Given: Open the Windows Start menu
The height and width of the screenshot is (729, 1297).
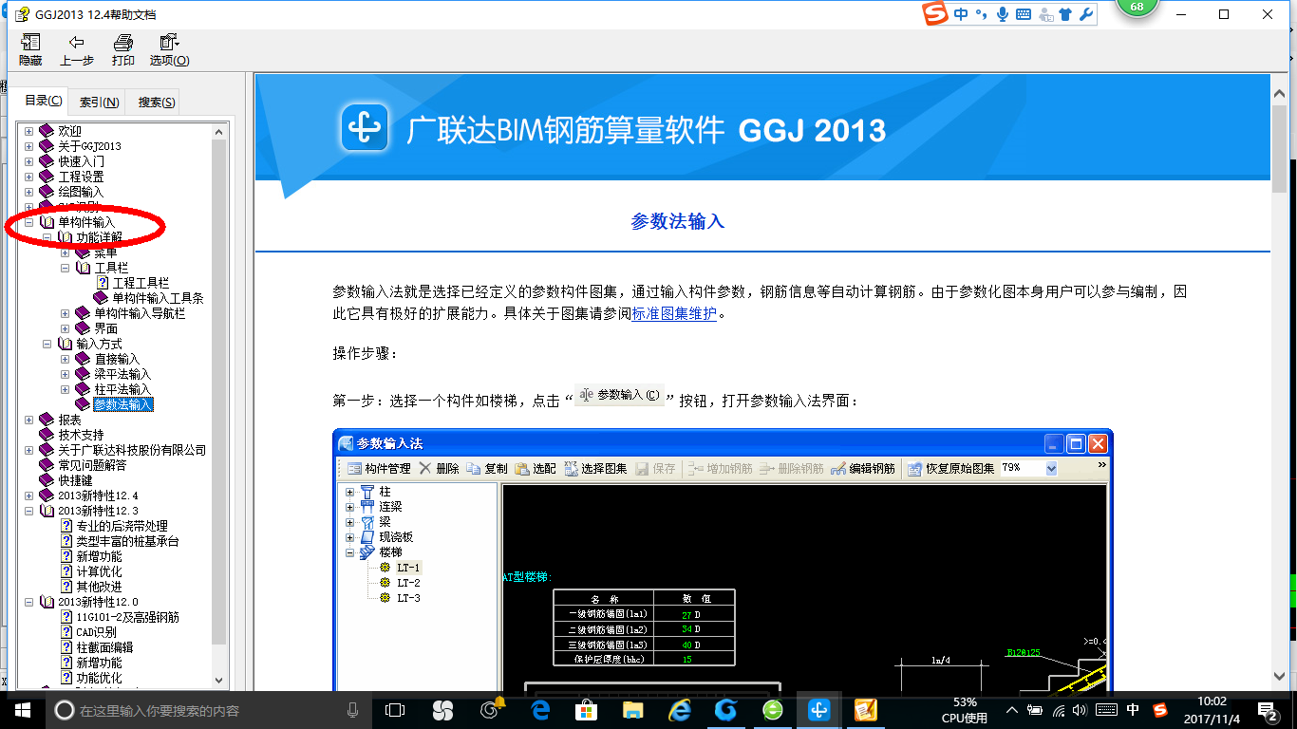Looking at the screenshot, I should point(23,710).
